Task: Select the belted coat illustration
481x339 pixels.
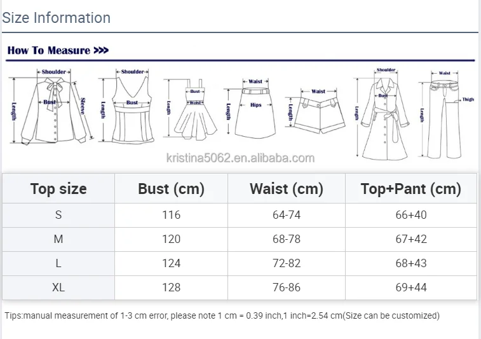Action: pyautogui.click(x=382, y=113)
